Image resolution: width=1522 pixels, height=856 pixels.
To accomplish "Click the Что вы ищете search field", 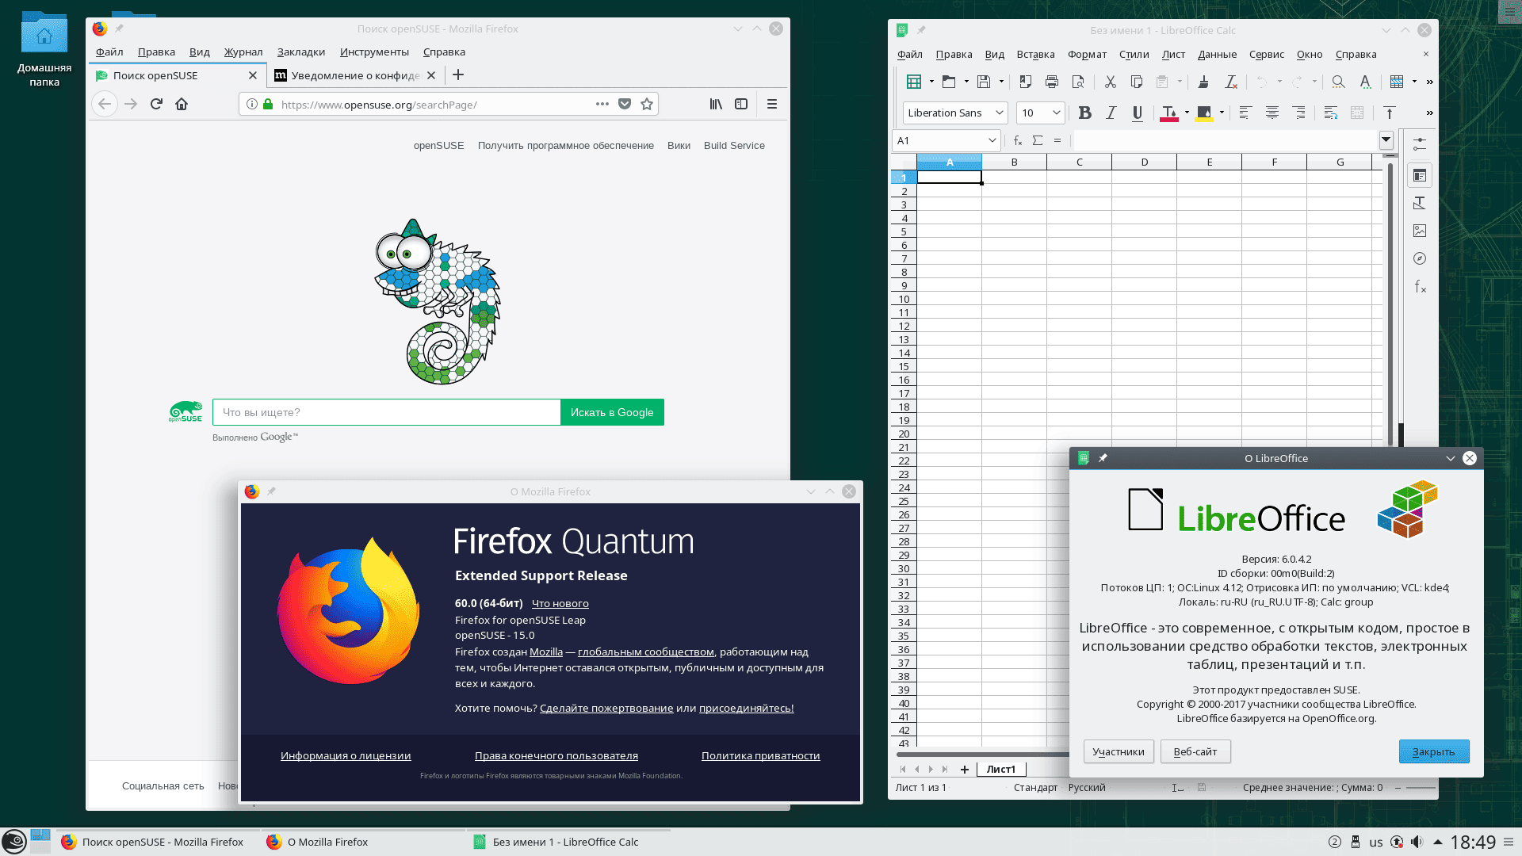I will coord(386,412).
